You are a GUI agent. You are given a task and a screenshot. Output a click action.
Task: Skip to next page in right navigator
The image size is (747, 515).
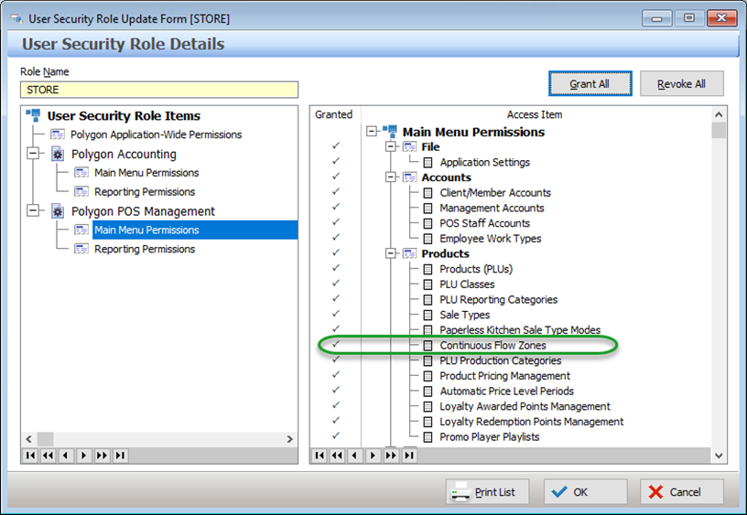coord(391,456)
